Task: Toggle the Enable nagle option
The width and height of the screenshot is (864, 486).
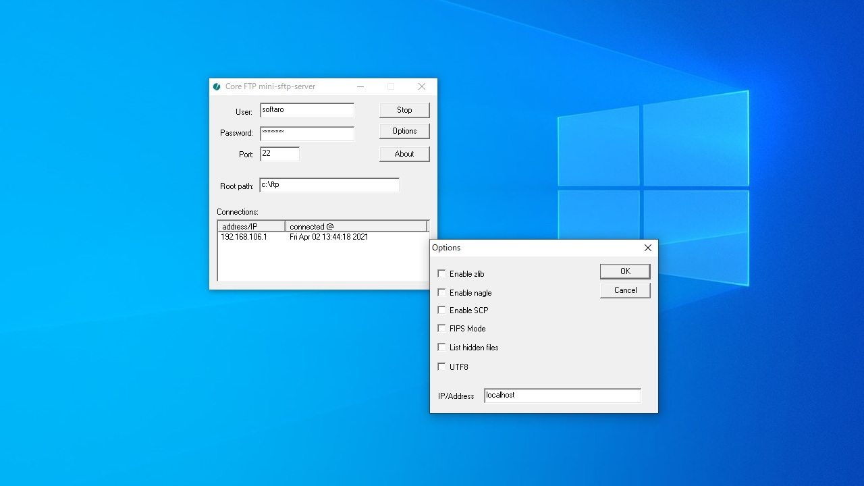Action: tap(442, 292)
